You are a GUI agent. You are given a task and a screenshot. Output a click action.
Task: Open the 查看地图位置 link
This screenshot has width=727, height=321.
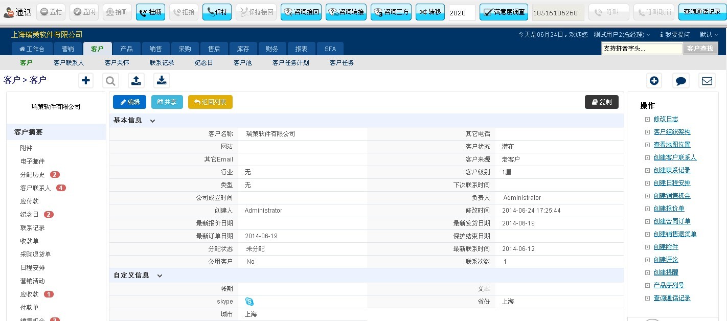click(x=672, y=145)
